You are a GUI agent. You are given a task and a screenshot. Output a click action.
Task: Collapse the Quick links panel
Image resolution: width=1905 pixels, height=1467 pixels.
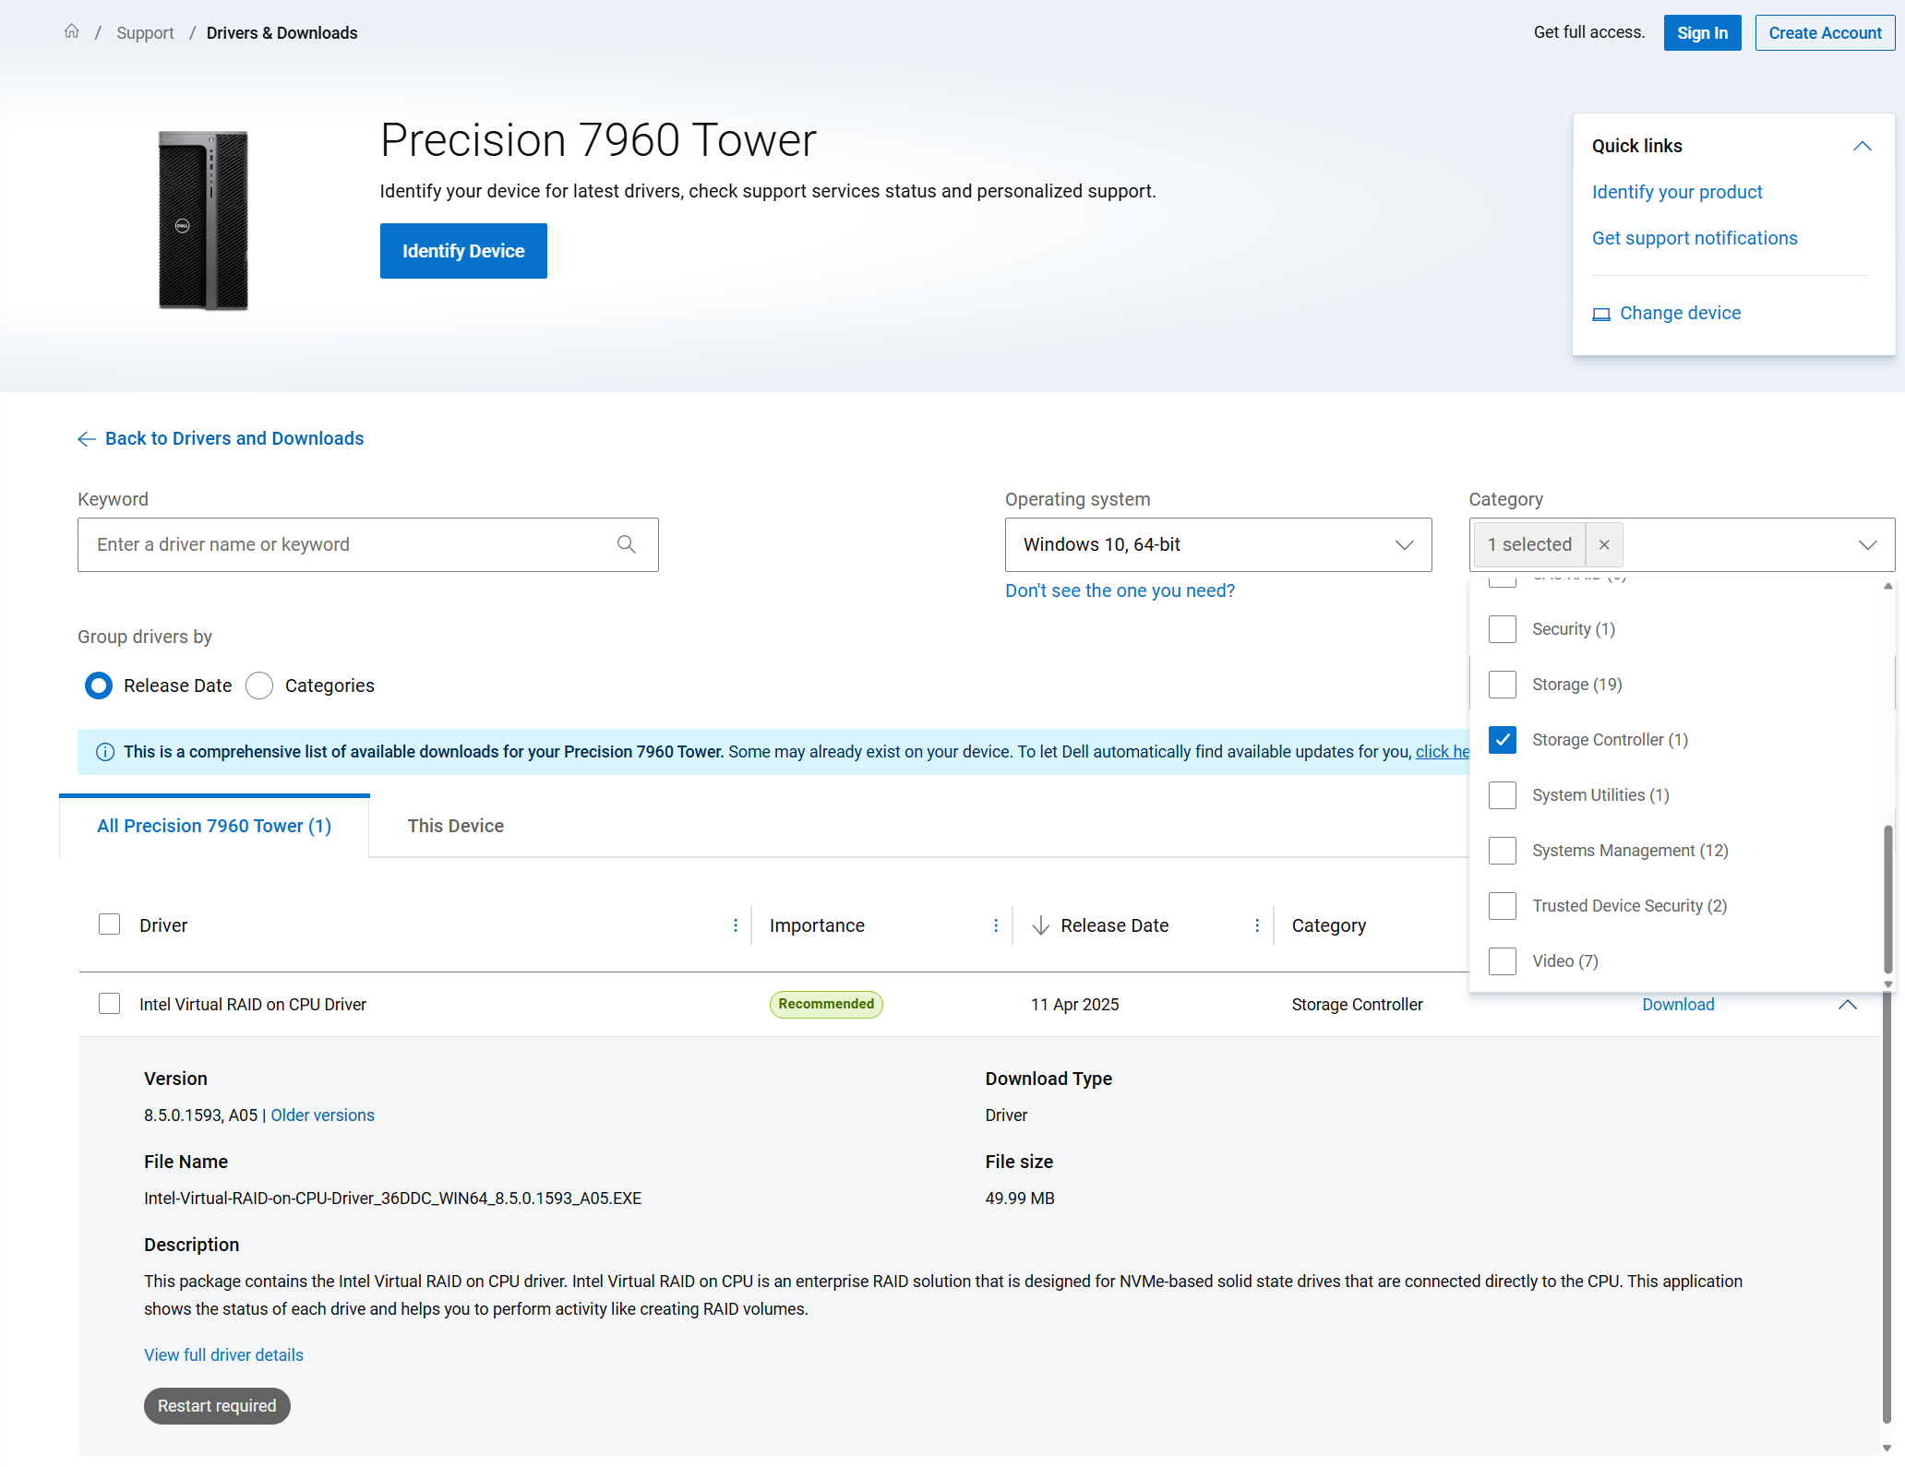click(x=1863, y=146)
